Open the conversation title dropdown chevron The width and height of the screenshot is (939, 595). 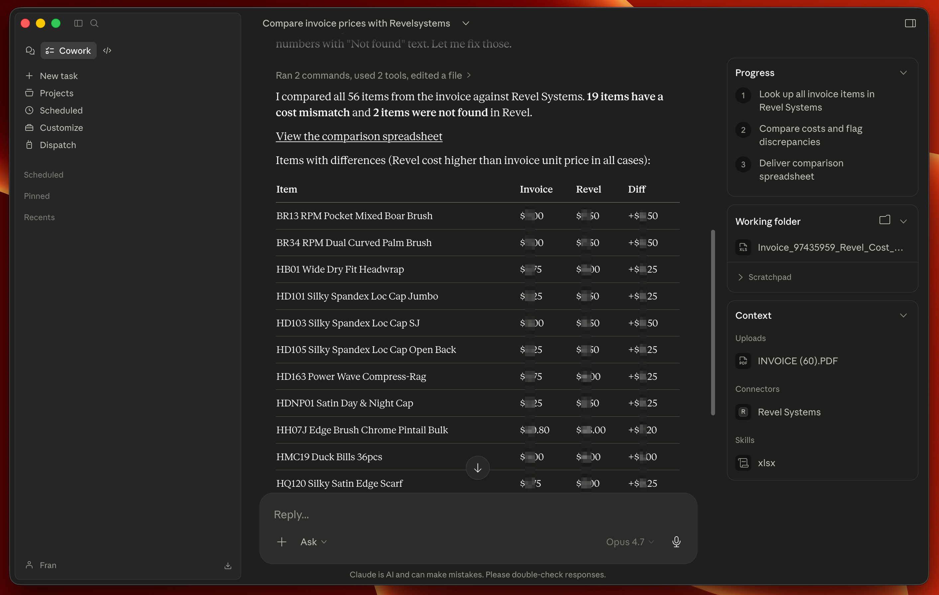(x=466, y=23)
